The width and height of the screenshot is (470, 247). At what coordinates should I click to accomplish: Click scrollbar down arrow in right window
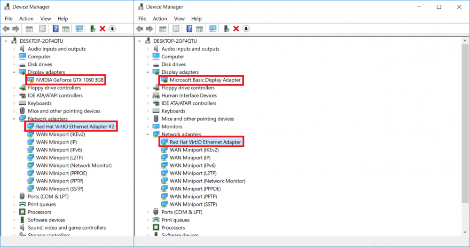pos(465,232)
